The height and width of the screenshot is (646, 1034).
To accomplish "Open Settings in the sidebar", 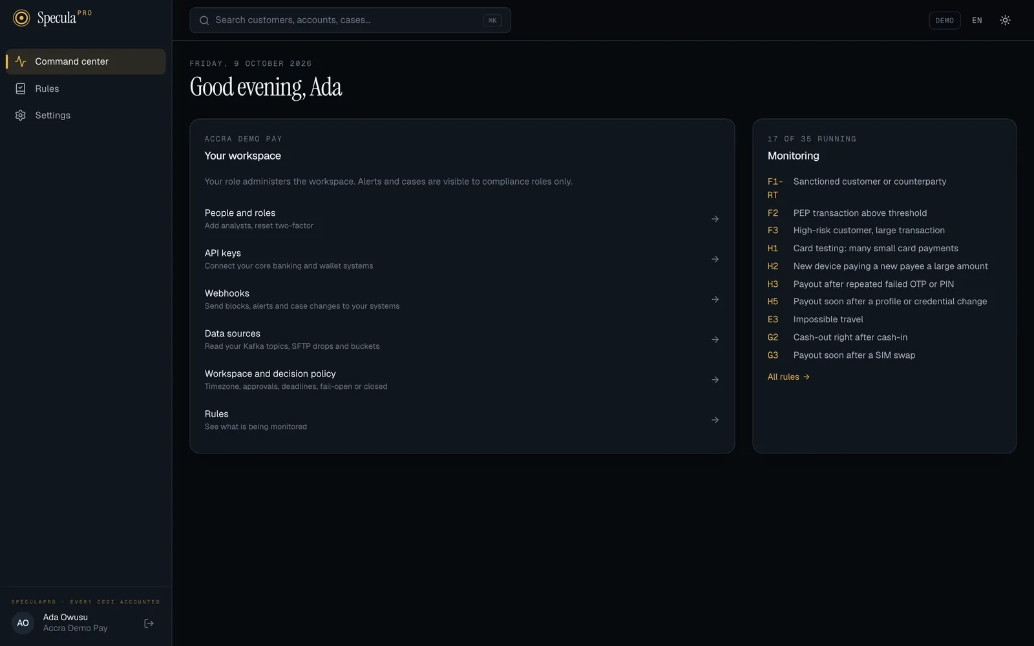I will 86,115.
